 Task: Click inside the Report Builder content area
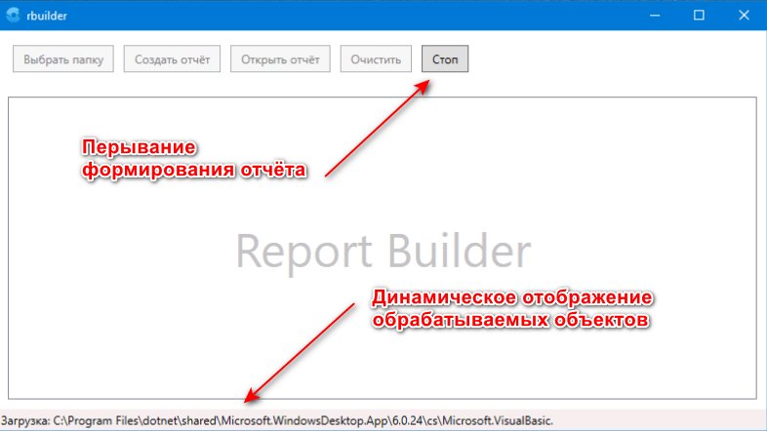pyautogui.click(x=382, y=248)
